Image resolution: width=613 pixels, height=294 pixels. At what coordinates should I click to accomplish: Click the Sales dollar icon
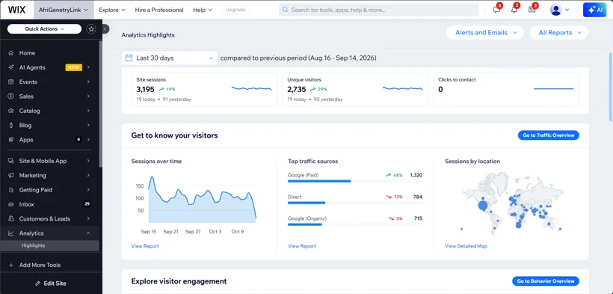pyautogui.click(x=11, y=97)
